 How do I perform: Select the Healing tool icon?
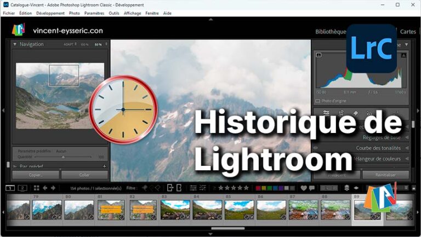355,113
